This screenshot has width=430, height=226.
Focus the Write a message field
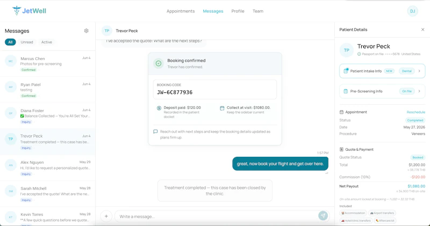tap(217, 216)
